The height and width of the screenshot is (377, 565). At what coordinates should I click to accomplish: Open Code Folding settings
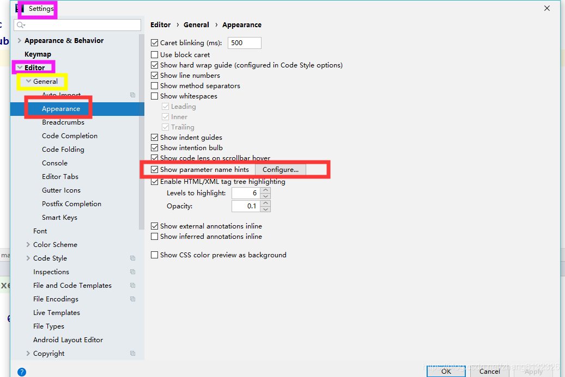63,150
